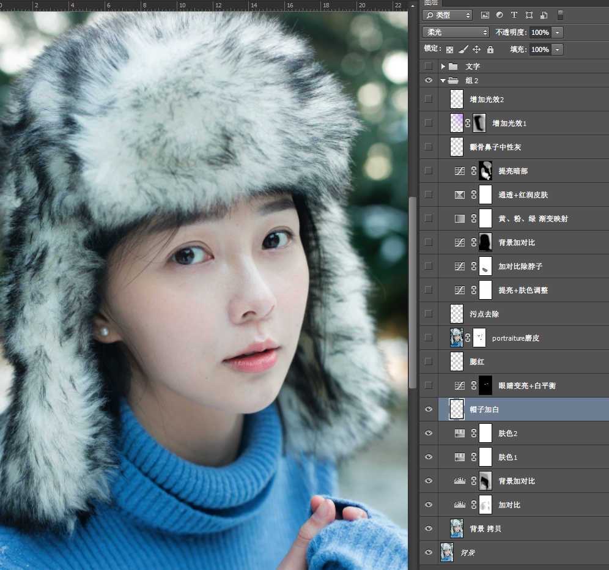
Task: Click the canvas scroll up arrow
Action: point(413,6)
